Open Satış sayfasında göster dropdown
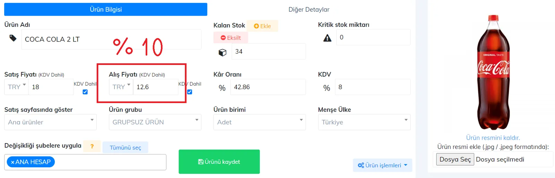The image size is (555, 178). tap(50, 122)
